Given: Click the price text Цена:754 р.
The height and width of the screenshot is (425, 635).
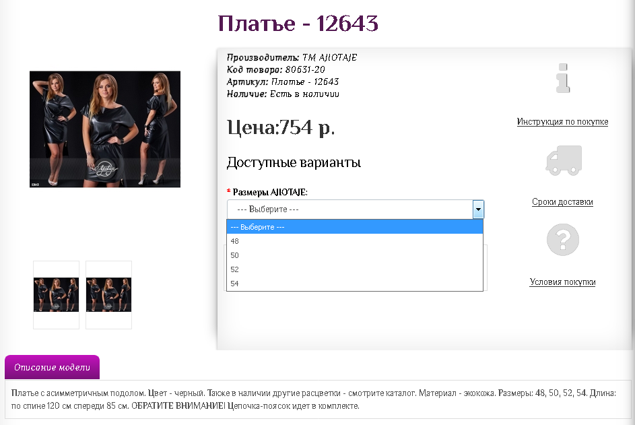Looking at the screenshot, I should point(281,127).
